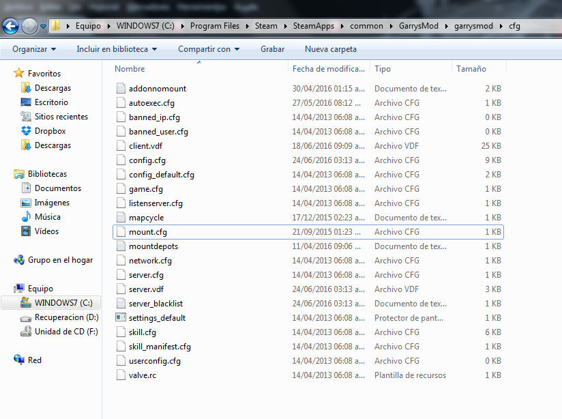The width and height of the screenshot is (562, 419).
Task: Sort files by Nombre column
Action: pyautogui.click(x=130, y=68)
